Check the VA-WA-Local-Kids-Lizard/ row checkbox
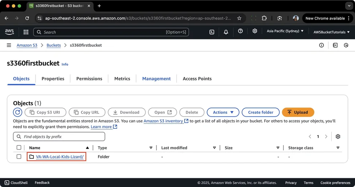Image resolution: width=355 pixels, height=187 pixels. [x=19, y=157]
